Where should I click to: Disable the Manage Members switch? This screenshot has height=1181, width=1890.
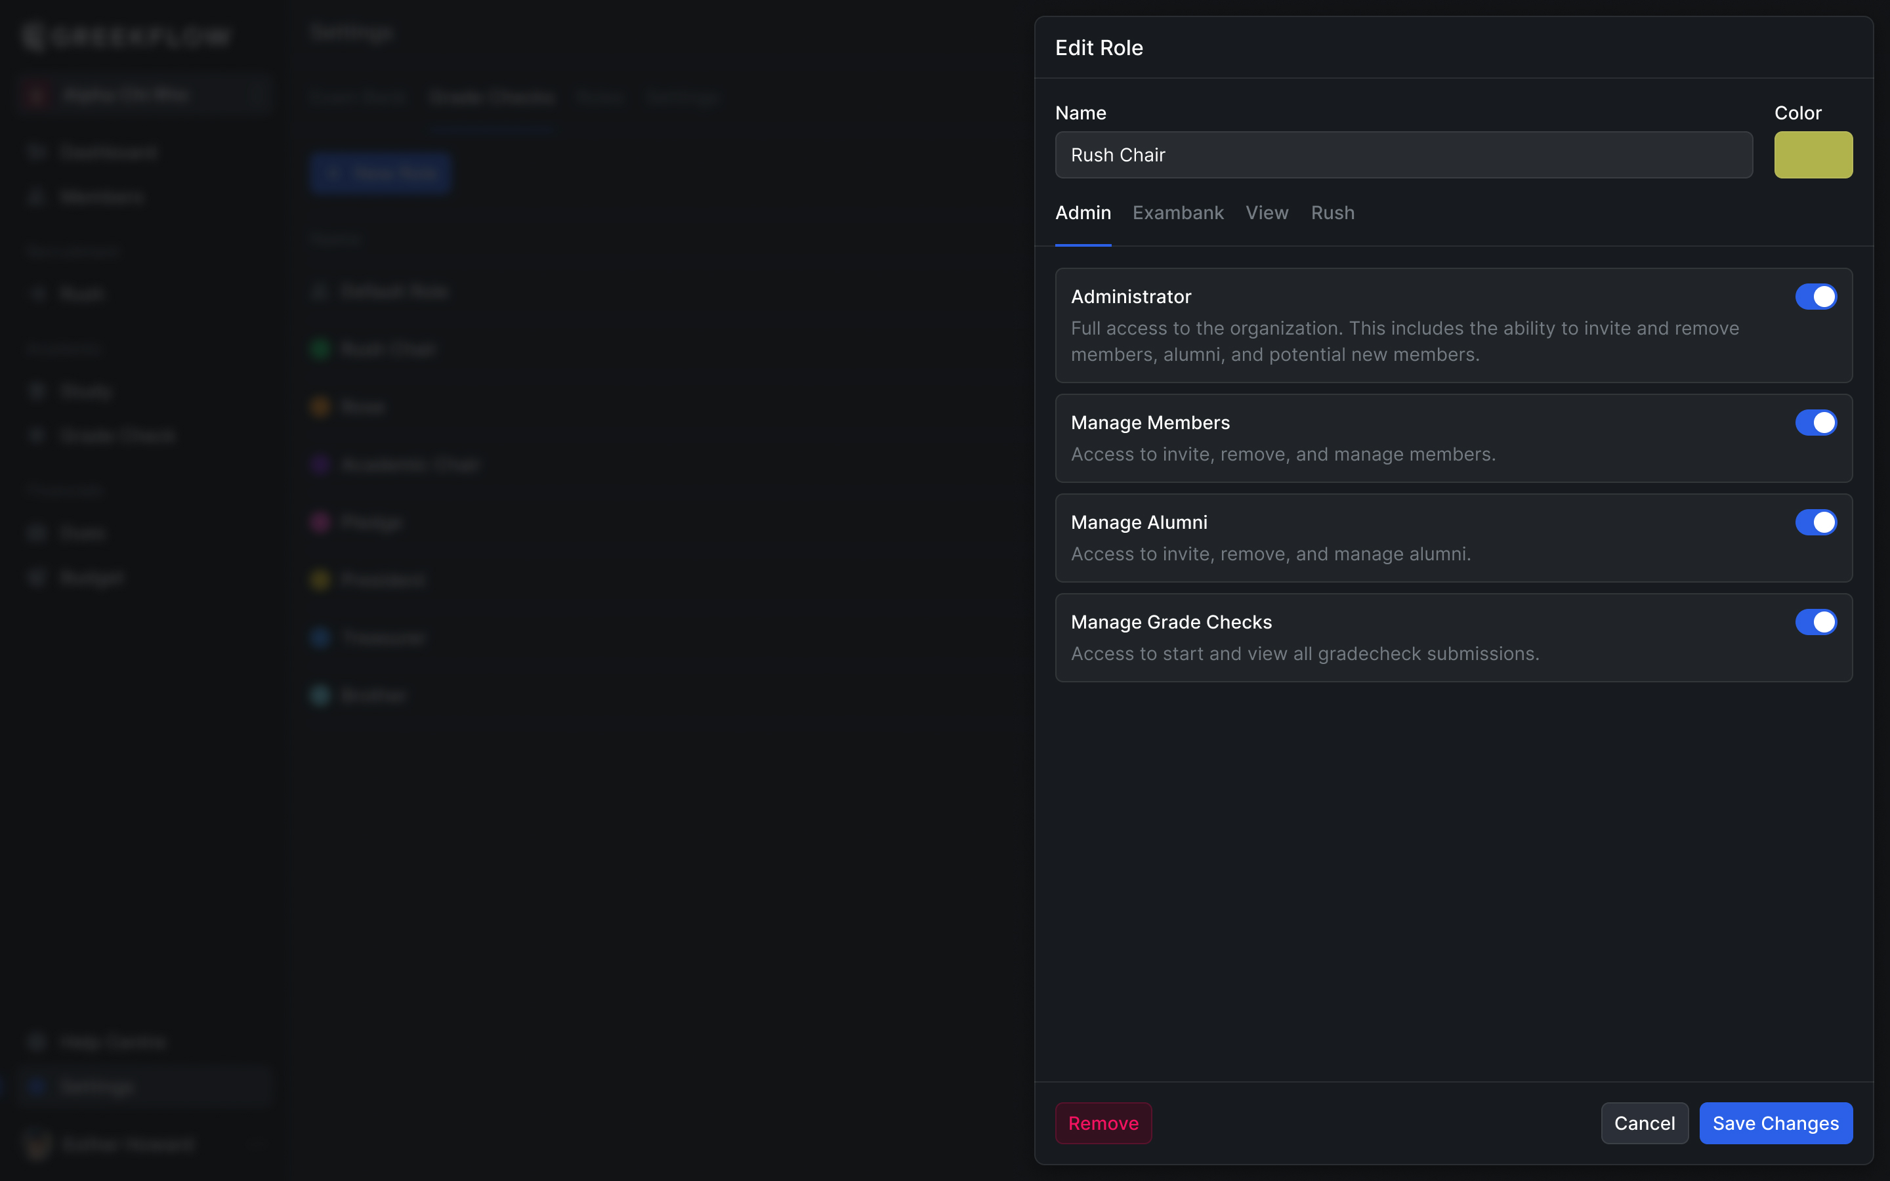pyautogui.click(x=1816, y=423)
